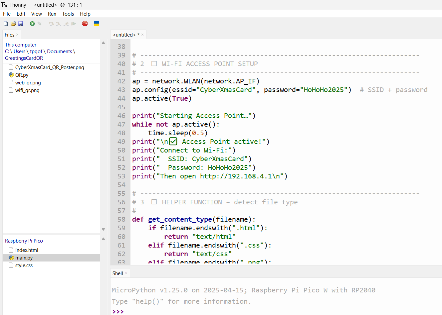The image size is (442, 315).
Task: Open This computer panel options menu
Action: [96, 44]
